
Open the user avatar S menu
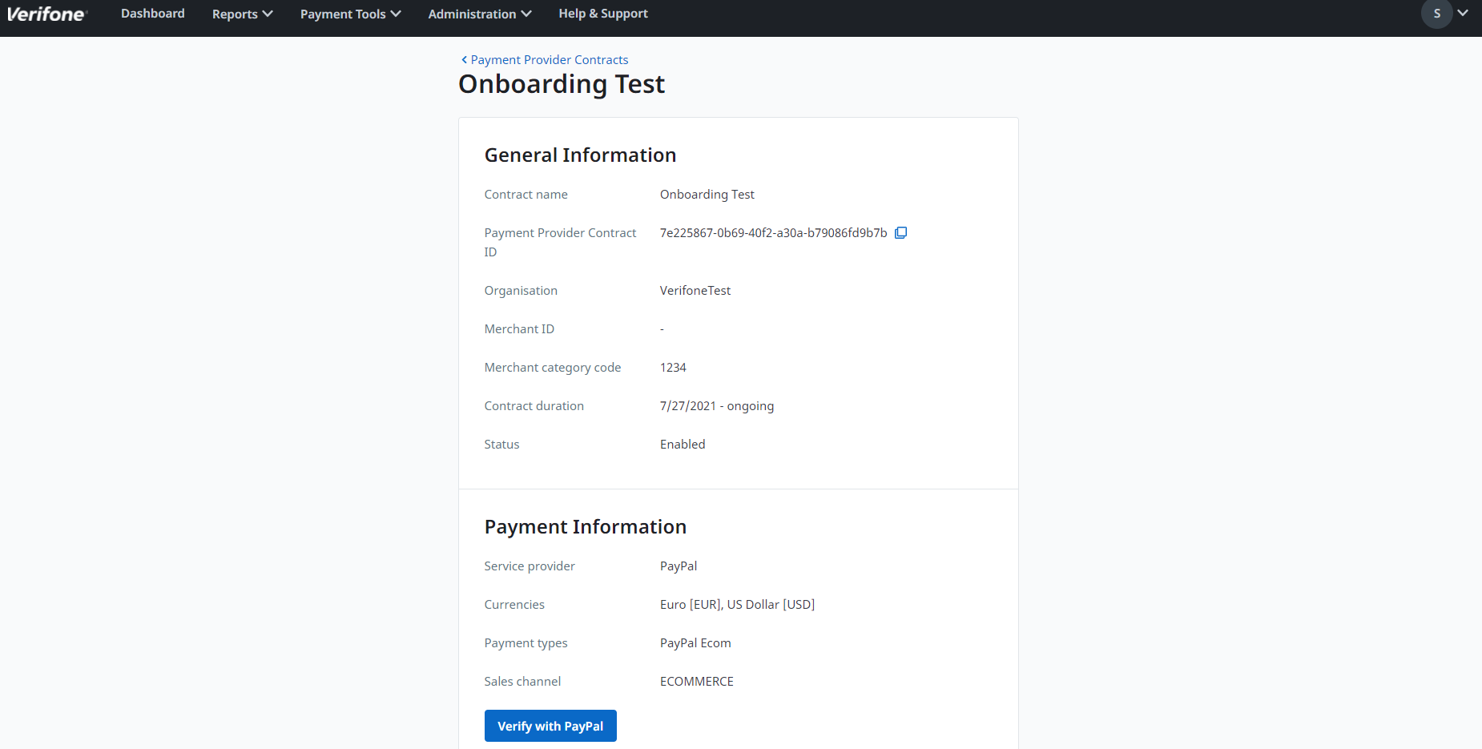[x=1436, y=14]
